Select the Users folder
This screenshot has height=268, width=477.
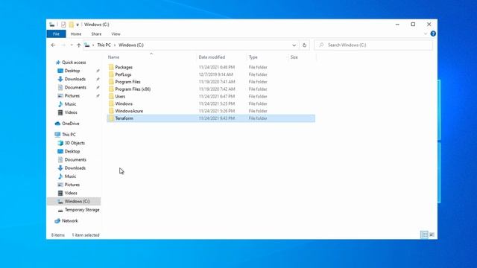click(x=120, y=96)
